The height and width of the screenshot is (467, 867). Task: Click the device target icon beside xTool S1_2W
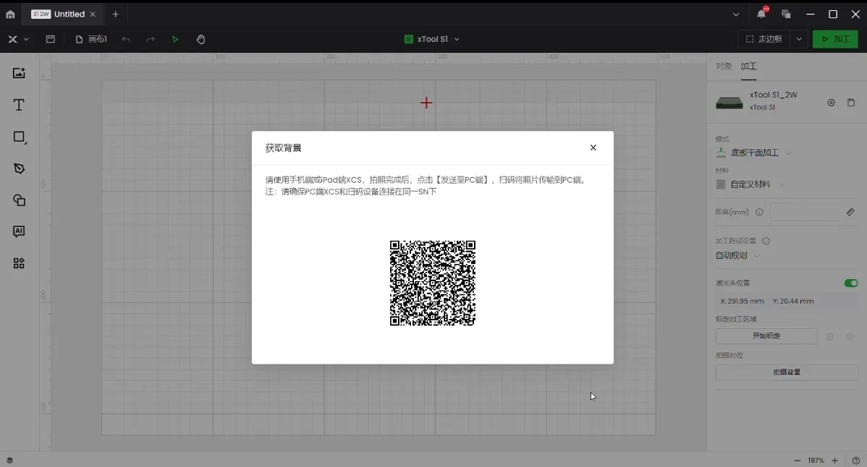click(831, 103)
